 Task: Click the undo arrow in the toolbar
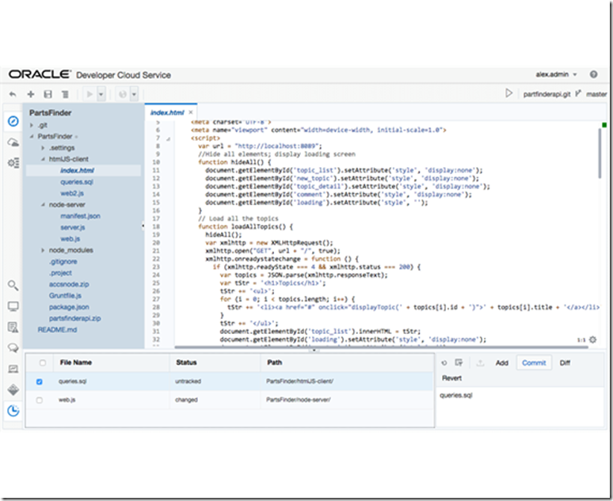click(x=13, y=94)
